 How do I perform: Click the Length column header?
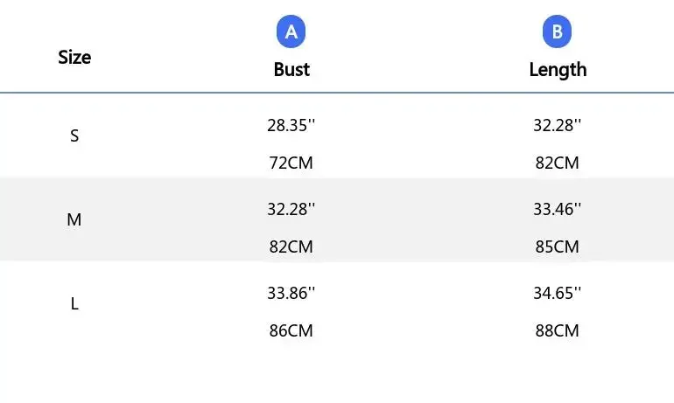(558, 70)
